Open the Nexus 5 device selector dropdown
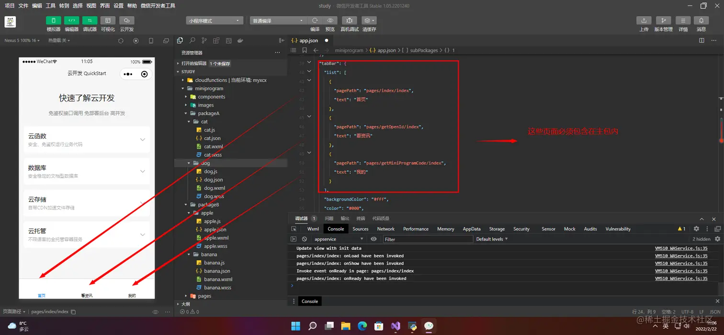The width and height of the screenshot is (724, 335). [22, 41]
